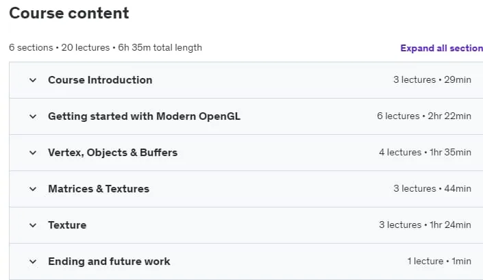The height and width of the screenshot is (280, 483).
Task: Click Expand all sections link
Action: (441, 49)
